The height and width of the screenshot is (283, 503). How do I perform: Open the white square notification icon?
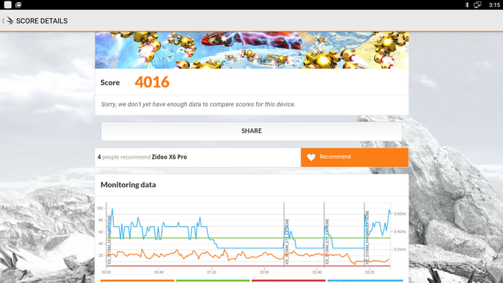[7, 4]
